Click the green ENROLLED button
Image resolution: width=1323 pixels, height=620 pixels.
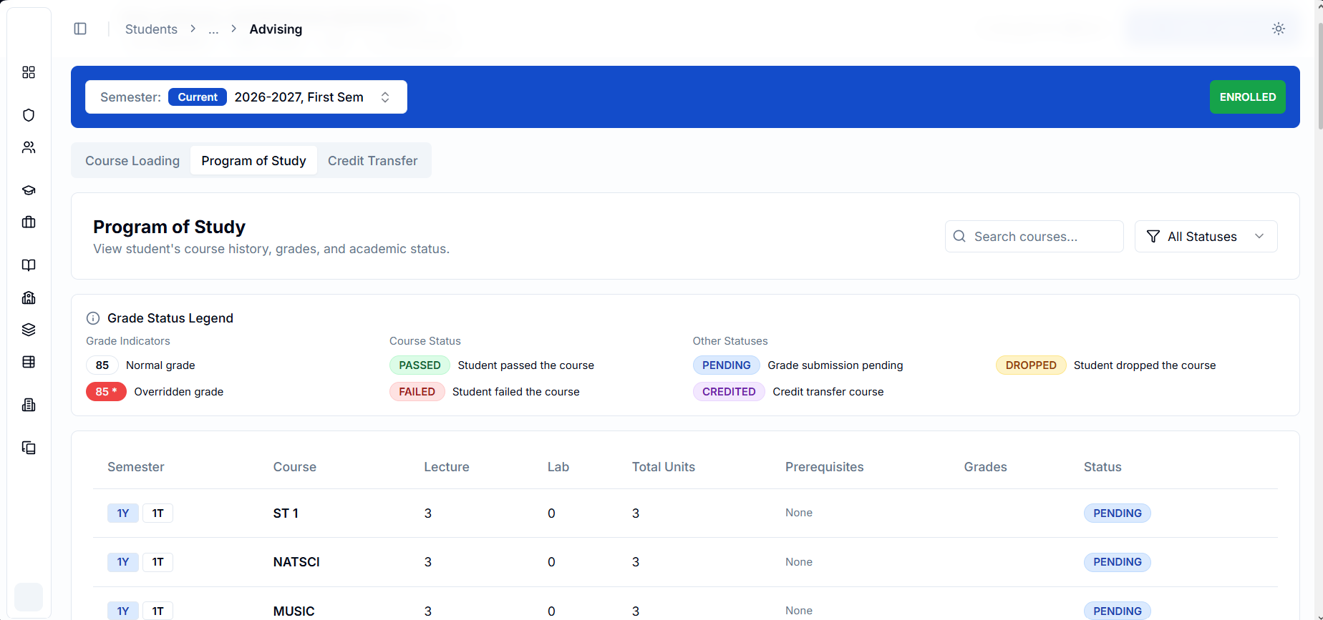pyautogui.click(x=1248, y=97)
